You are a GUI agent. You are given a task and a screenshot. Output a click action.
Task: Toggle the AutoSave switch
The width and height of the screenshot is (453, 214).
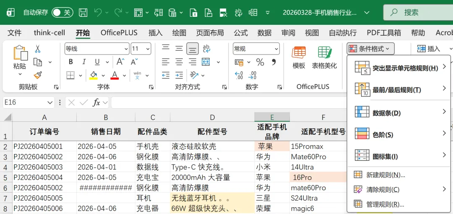[62, 13]
